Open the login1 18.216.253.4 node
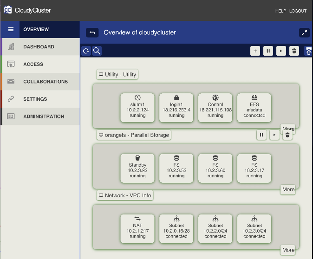Viewport: 313px width, 259px height. [176, 108]
